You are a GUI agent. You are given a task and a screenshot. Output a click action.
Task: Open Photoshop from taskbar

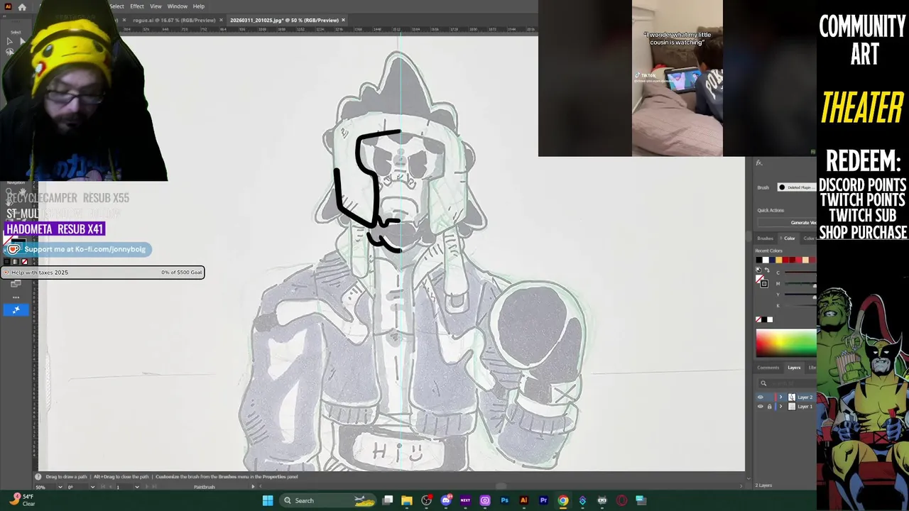tap(504, 500)
